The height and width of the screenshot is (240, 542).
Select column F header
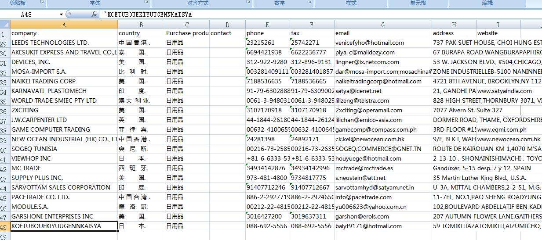[x=312, y=25]
